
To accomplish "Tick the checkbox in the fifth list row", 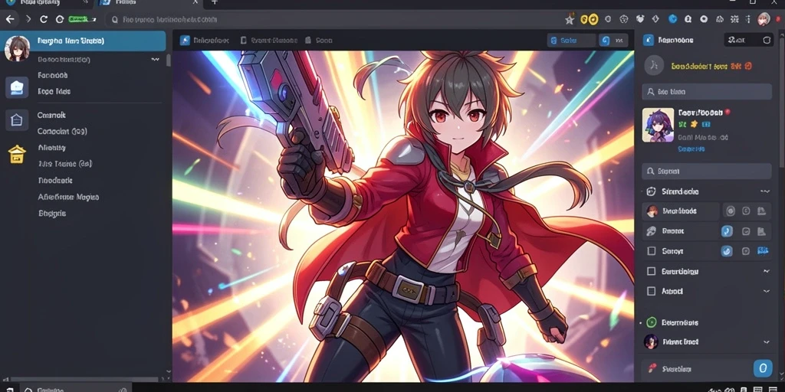I will [652, 290].
